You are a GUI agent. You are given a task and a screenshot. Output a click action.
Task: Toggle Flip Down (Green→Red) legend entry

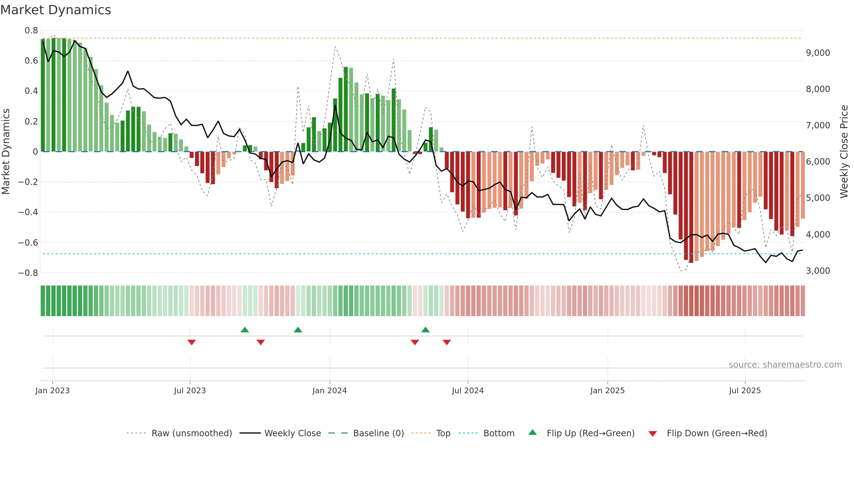707,433
